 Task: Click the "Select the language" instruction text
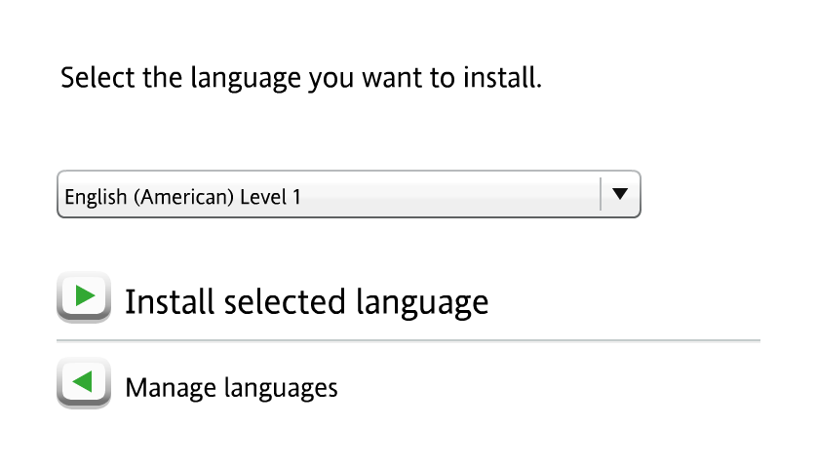[x=300, y=77]
